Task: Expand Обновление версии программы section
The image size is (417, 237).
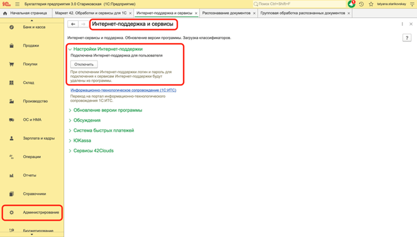Action: 70,110
